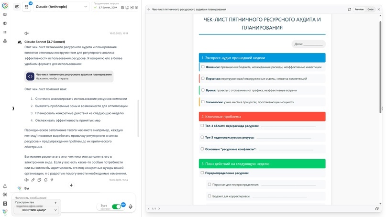Image resolution: width=386 pixels, height=217 pixels.
Task: Go to previous artifact page chevron
Action: tap(149, 208)
